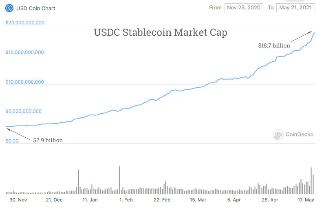Open the To date field May 21, 2021
Screen dimensions: 324x210
(295, 8)
